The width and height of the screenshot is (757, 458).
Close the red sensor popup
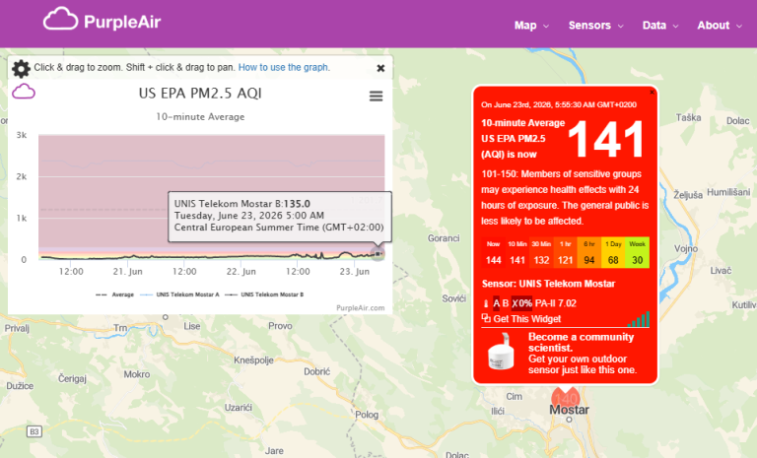tap(652, 92)
